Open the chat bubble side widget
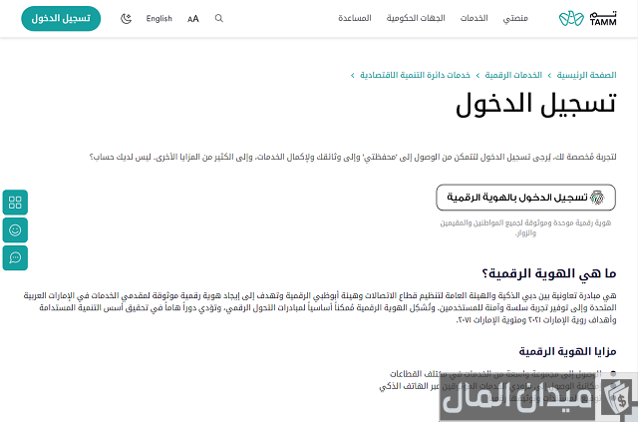Image resolution: width=638 pixels, height=422 pixels. (15, 257)
